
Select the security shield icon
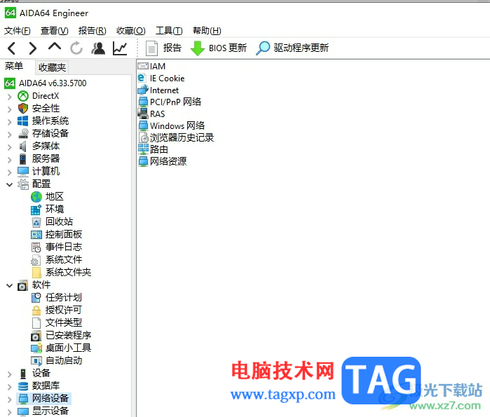23,109
